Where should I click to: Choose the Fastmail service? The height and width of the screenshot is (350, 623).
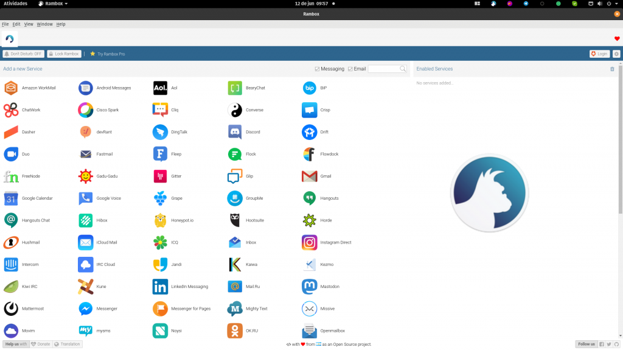point(96,154)
